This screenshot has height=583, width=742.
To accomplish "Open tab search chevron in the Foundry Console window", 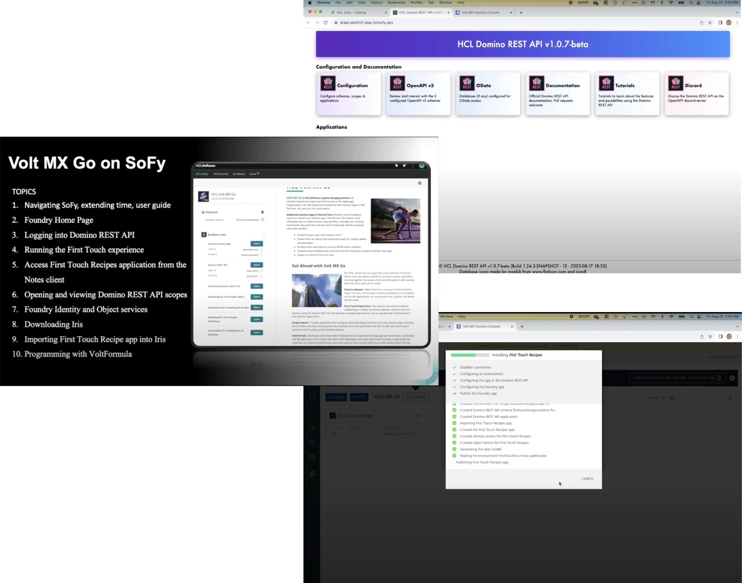I will [738, 327].
